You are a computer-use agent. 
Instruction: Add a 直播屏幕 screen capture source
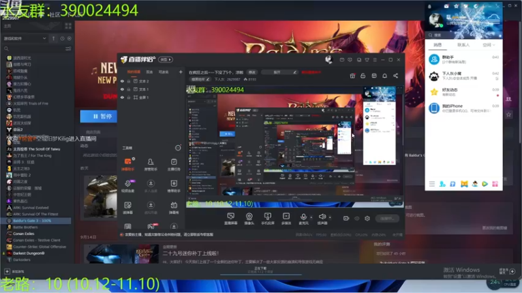[x=230, y=219]
